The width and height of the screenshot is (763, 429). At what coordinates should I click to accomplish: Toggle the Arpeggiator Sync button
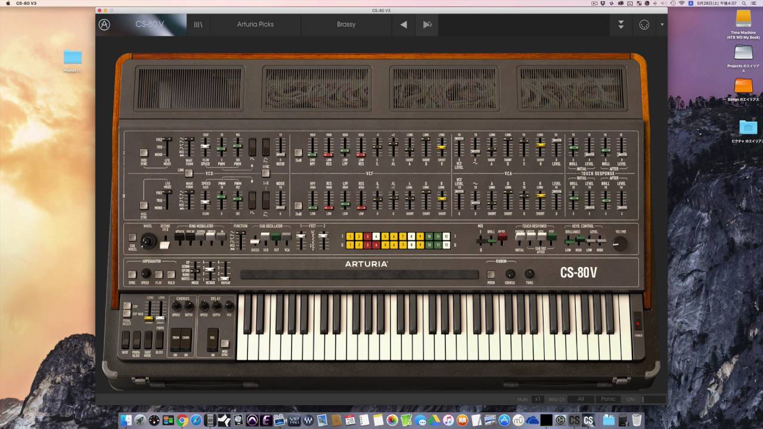(132, 275)
